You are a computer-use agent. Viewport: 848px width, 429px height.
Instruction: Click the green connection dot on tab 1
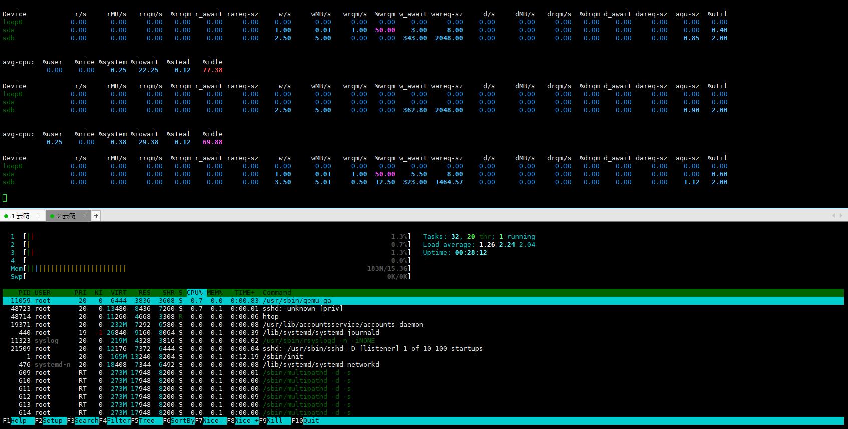click(x=6, y=216)
